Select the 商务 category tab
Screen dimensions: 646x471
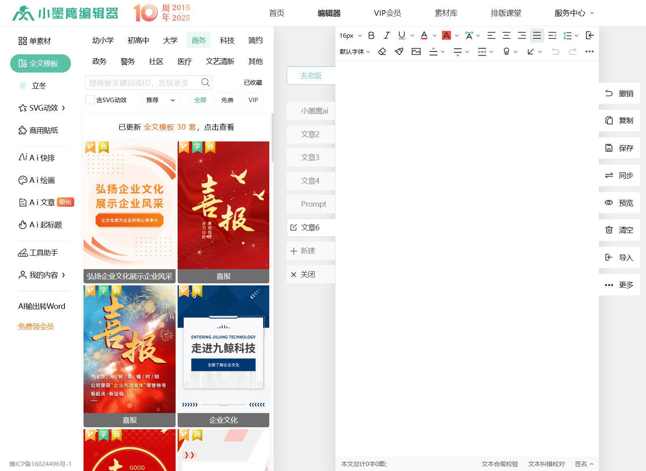(199, 40)
